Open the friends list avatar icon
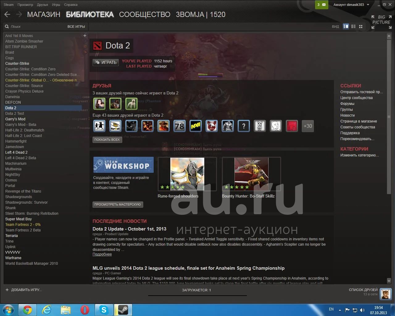The width and height of the screenshot is (395, 316). point(385,294)
